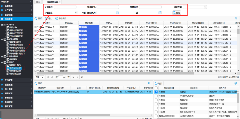Viewport: 240px width, 119px height.
Task: Switch to the 首页 tab
Action: [38, 2]
